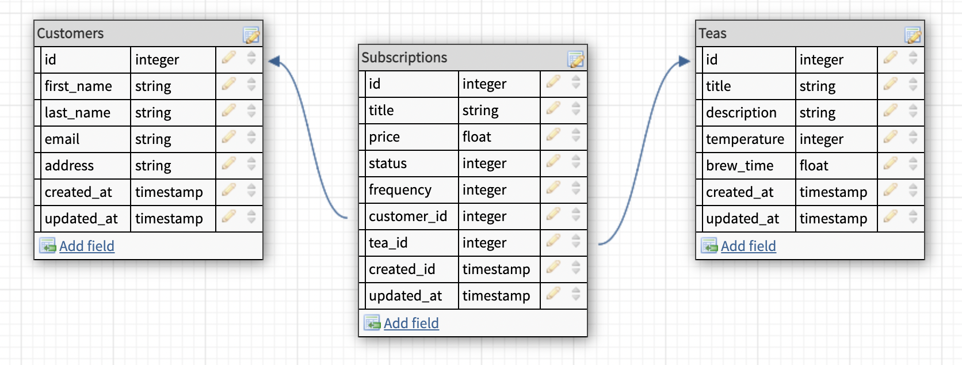Edit the Customers address field pencil

(x=229, y=164)
